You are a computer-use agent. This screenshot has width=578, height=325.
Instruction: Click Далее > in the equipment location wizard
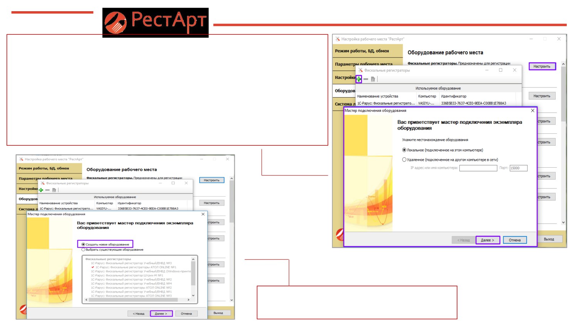click(x=487, y=240)
